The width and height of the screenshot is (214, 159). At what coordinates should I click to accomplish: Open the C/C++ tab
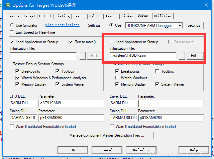click(95, 16)
